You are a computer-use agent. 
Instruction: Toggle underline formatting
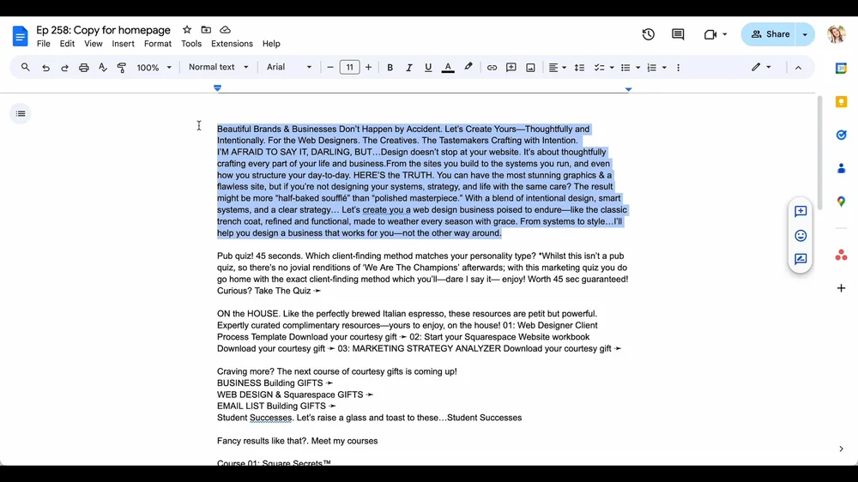pyautogui.click(x=428, y=67)
